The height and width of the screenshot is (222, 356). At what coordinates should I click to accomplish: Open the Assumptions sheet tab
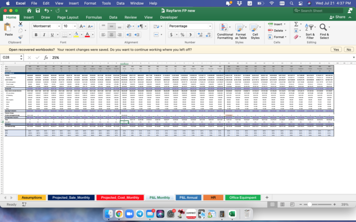click(x=32, y=197)
